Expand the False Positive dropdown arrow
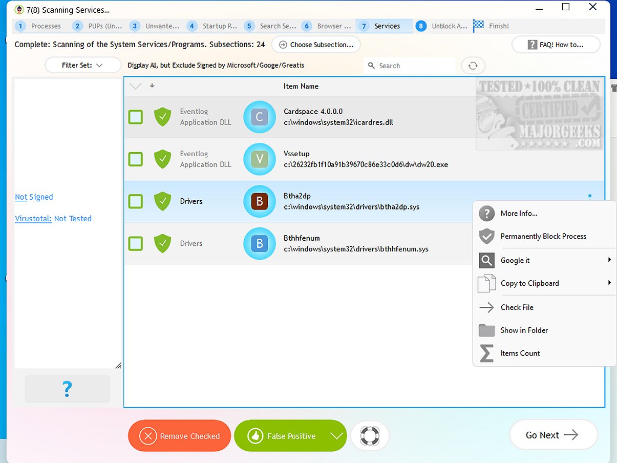617x463 pixels. click(x=336, y=436)
